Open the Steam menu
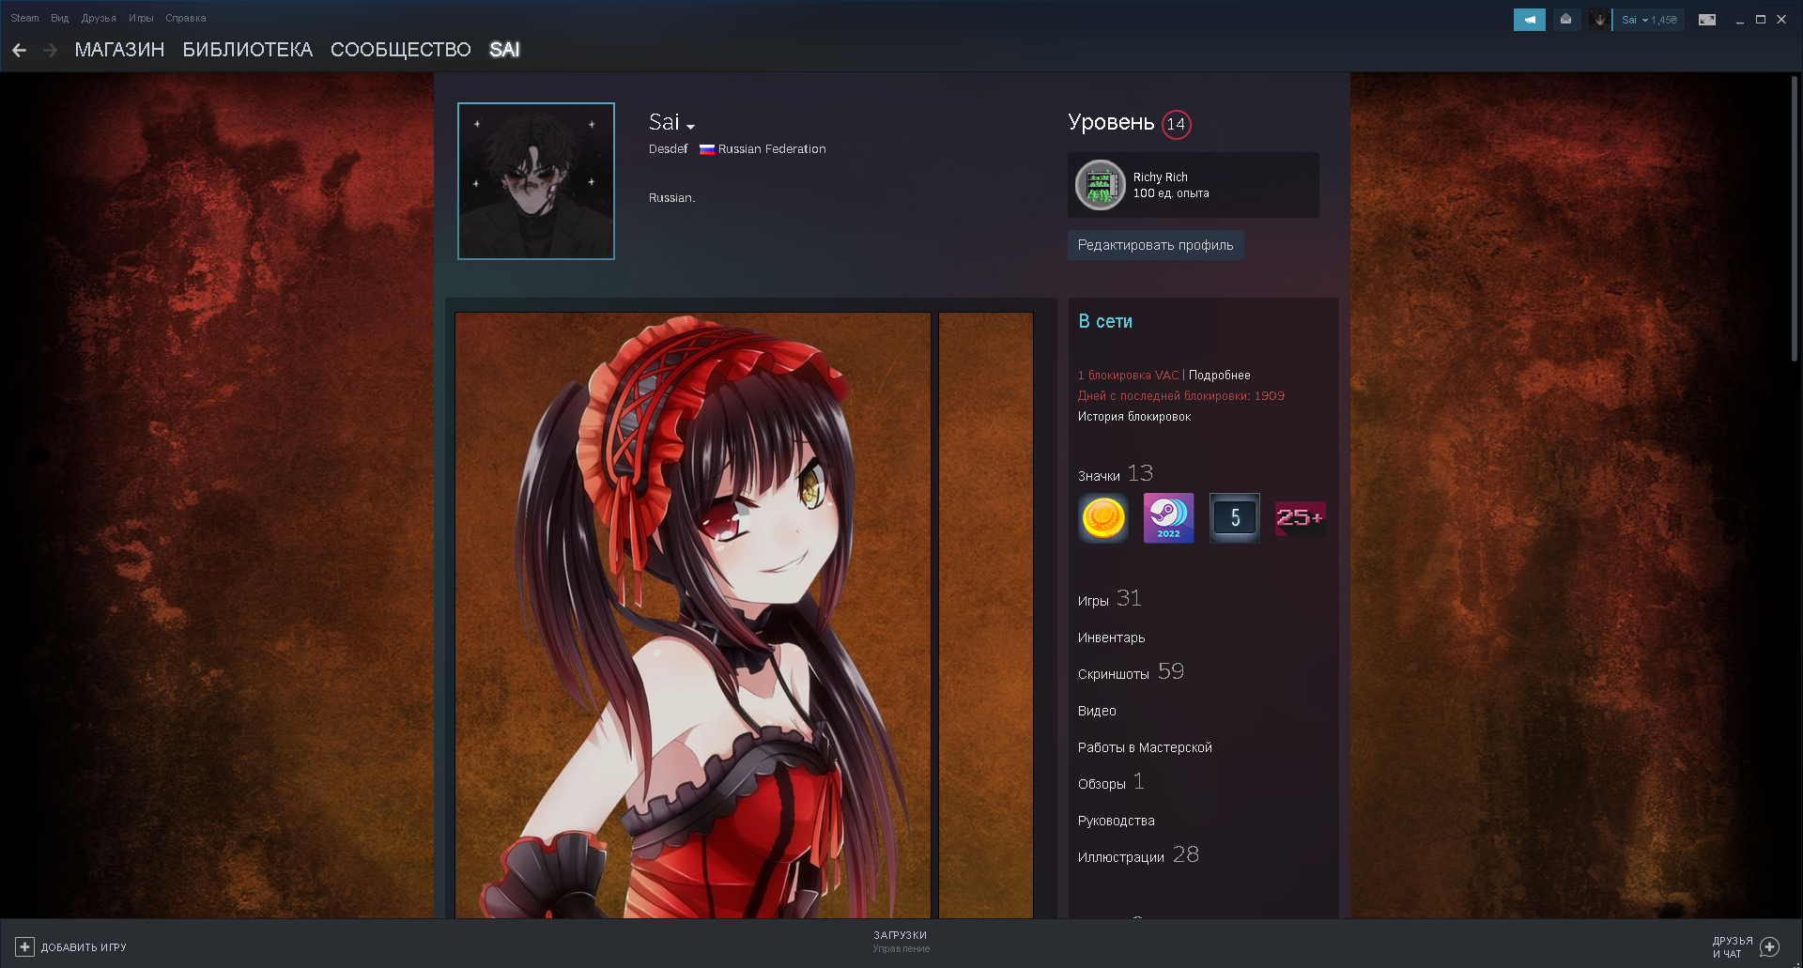Viewport: 1803px width, 968px height. click(x=24, y=18)
